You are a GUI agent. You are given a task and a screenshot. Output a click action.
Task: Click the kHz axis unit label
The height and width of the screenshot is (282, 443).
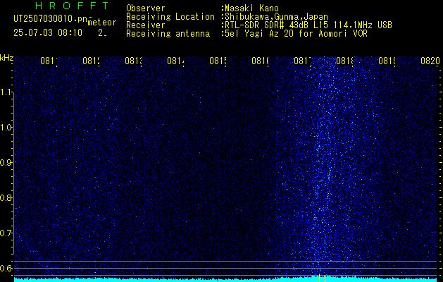(x=7, y=58)
